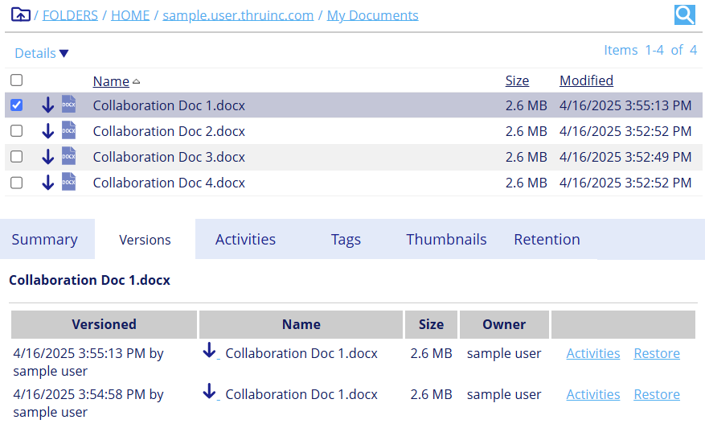705x428 pixels.
Task: Open the Retention tab
Action: pyautogui.click(x=547, y=240)
